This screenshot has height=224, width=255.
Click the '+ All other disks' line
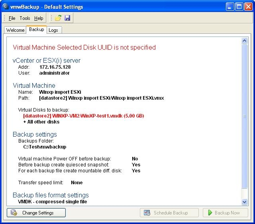tap(41, 122)
